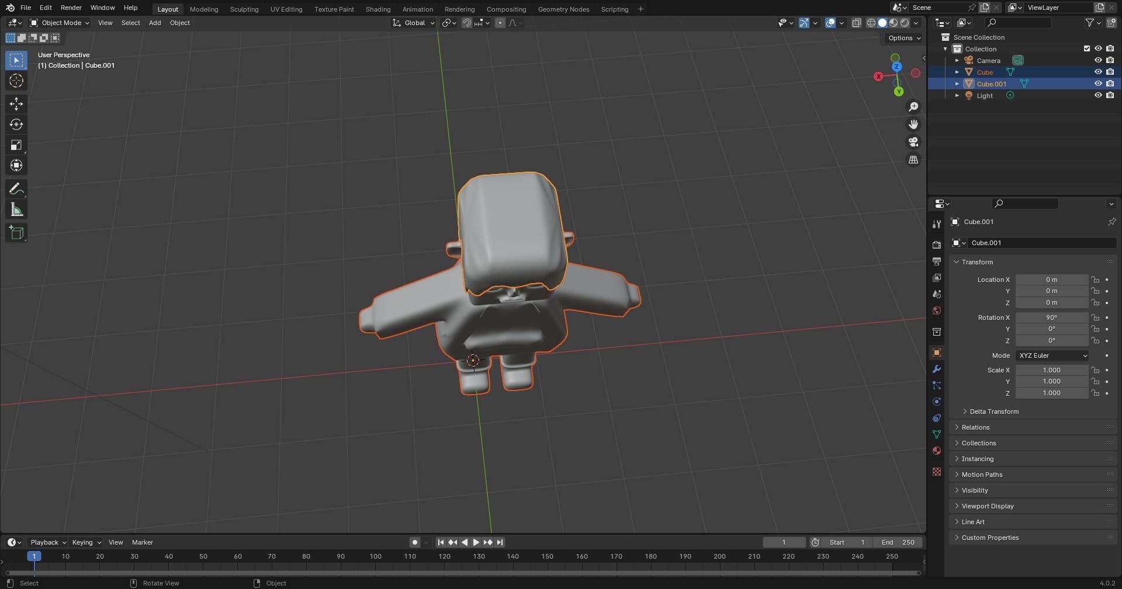Activate the Move tool

16,104
